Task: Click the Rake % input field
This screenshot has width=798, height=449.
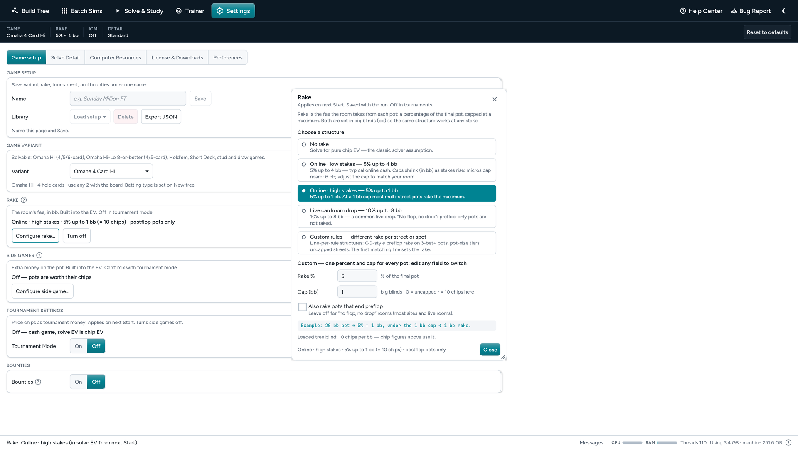Action: 357,276
